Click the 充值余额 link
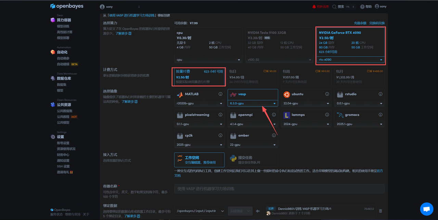 point(360,23)
